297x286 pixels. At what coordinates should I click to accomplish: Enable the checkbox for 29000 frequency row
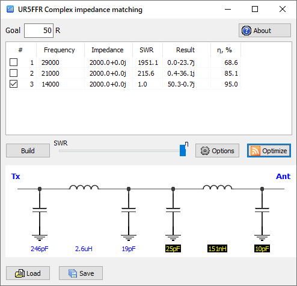[13, 62]
